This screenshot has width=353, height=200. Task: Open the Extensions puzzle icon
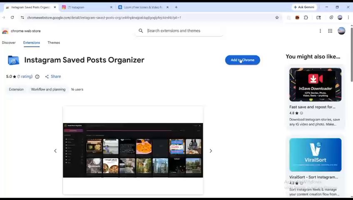(x=306, y=17)
